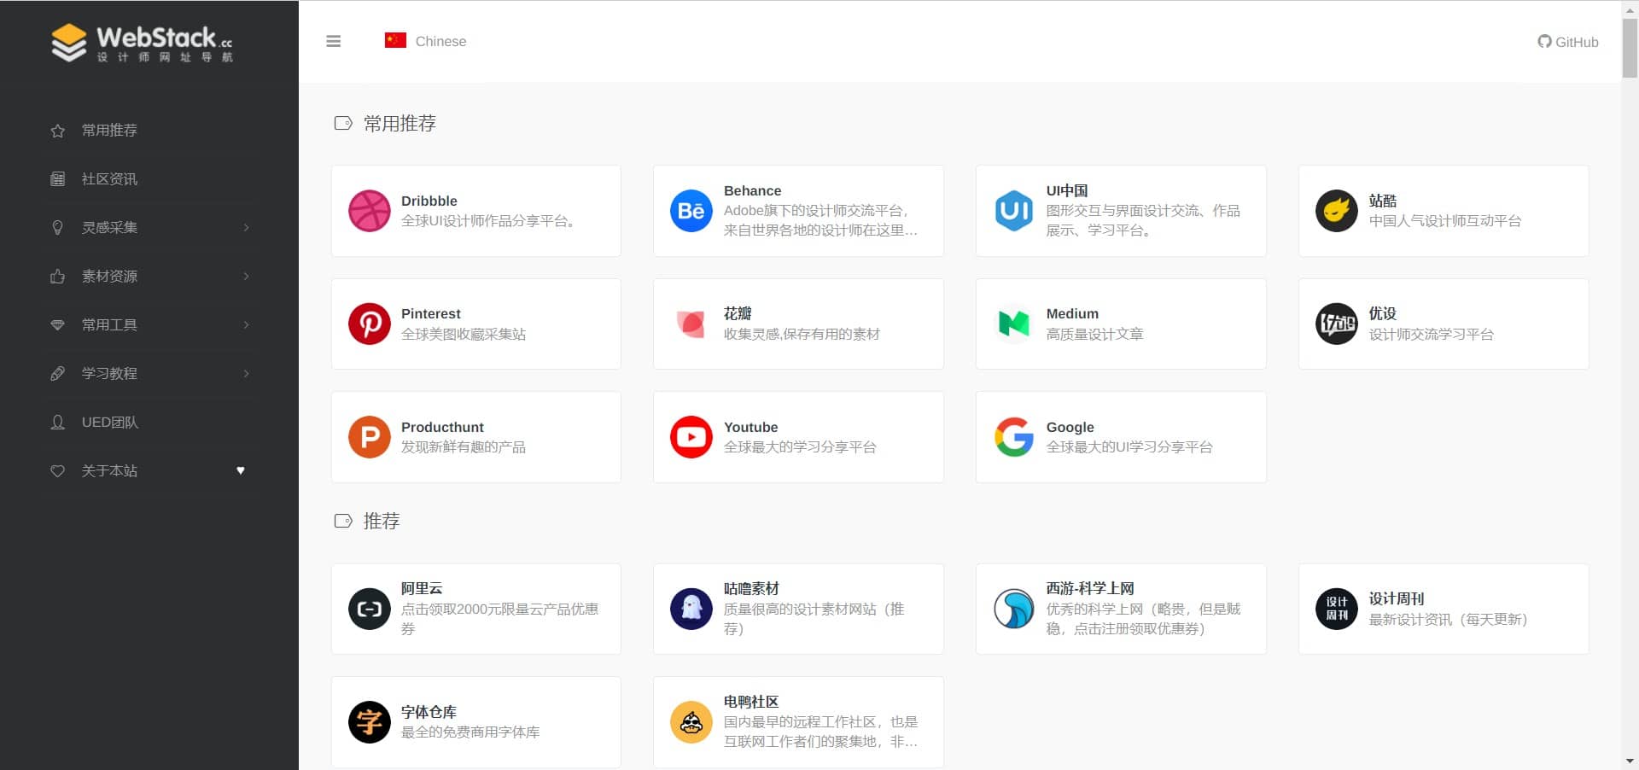Image resolution: width=1639 pixels, height=770 pixels.
Task: Go to UED团队 in the sidebar
Action: (109, 423)
